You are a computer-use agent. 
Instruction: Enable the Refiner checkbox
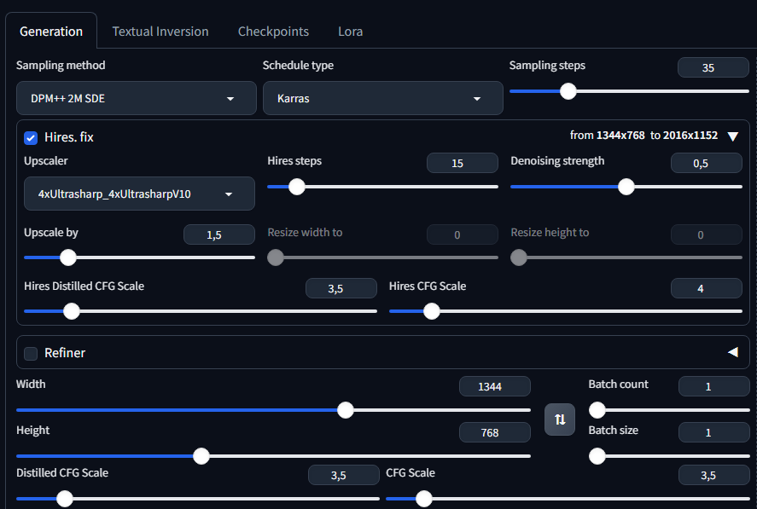(31, 353)
